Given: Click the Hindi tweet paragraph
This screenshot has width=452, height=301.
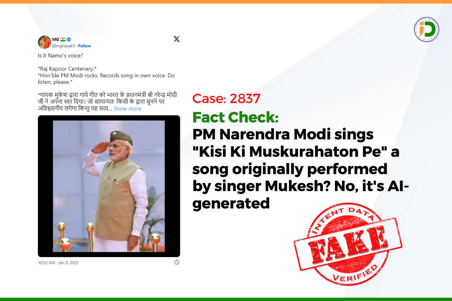Looking at the screenshot, I should 107,101.
